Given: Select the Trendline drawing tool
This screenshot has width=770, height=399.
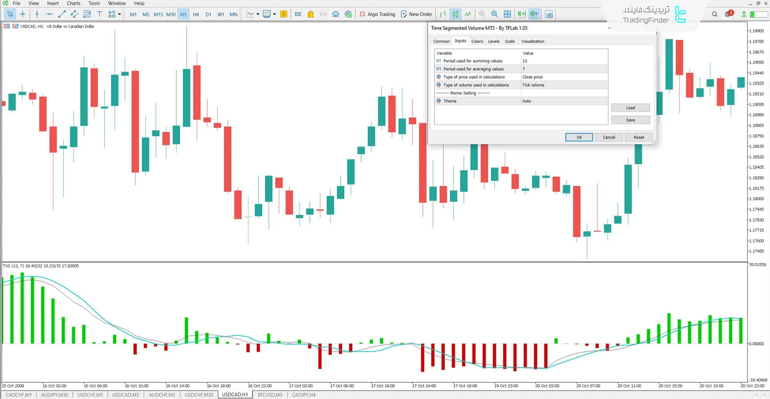Looking at the screenshot, I should (x=61, y=14).
